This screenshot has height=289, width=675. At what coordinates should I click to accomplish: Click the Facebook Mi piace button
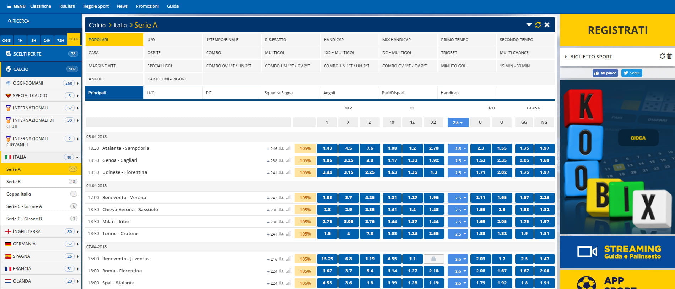point(605,73)
